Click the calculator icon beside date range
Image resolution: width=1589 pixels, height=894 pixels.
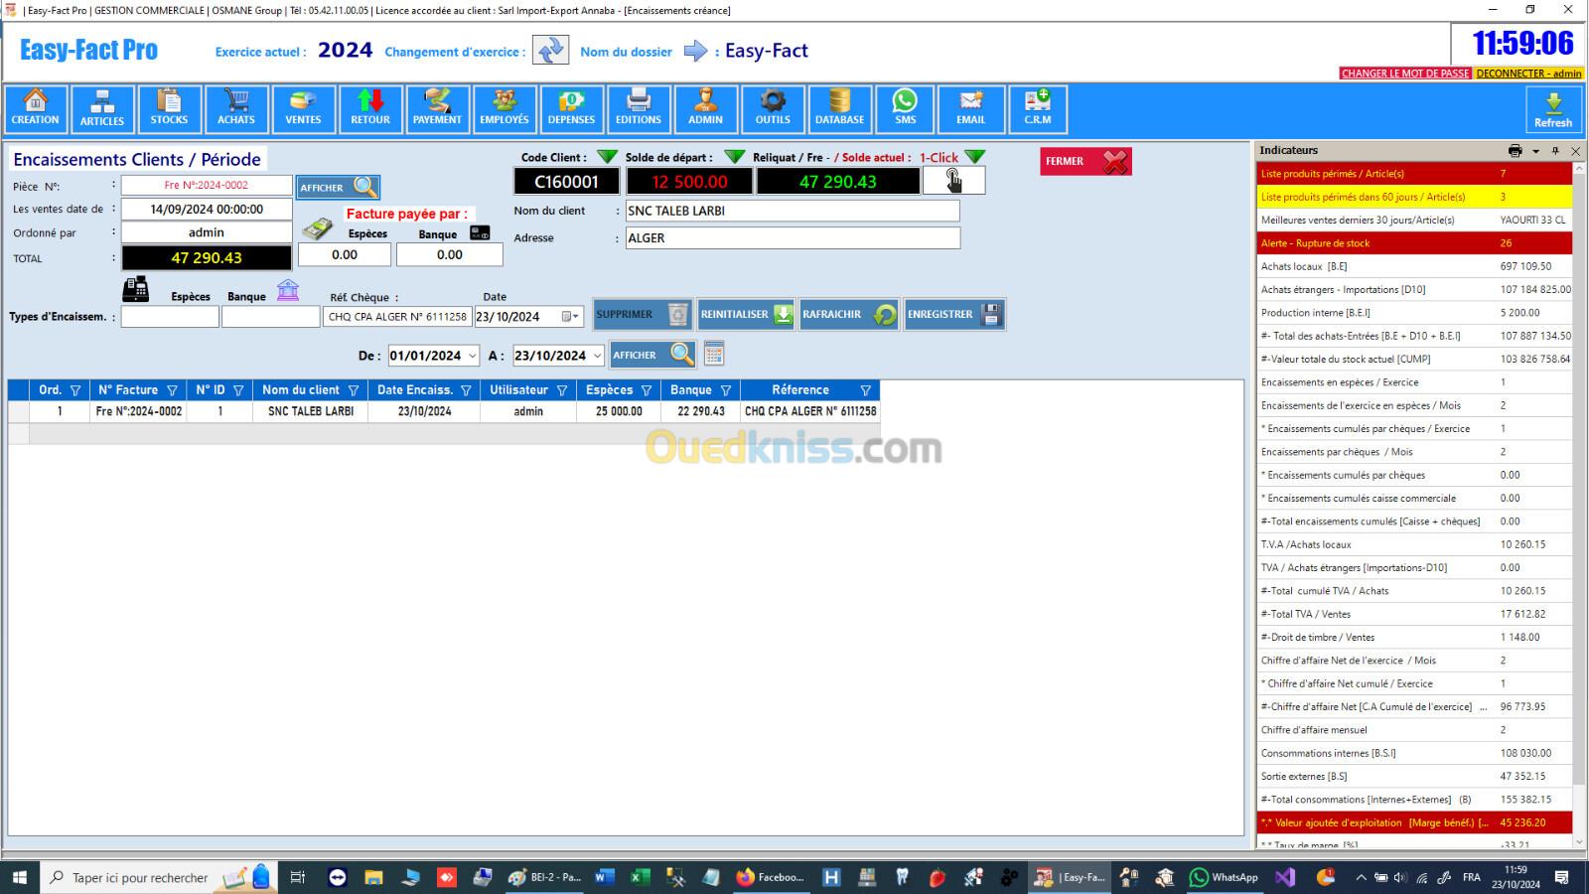(x=713, y=354)
